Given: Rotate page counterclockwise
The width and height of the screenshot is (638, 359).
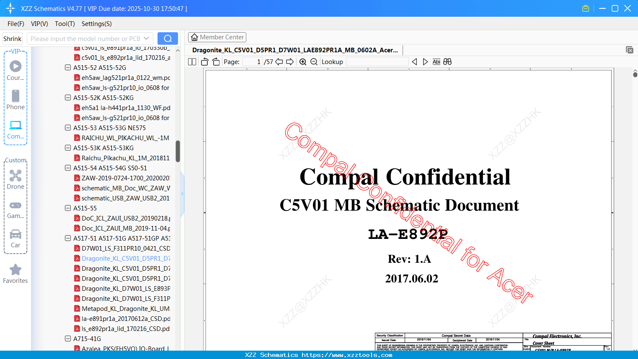Looking at the screenshot, I should click(x=205, y=62).
